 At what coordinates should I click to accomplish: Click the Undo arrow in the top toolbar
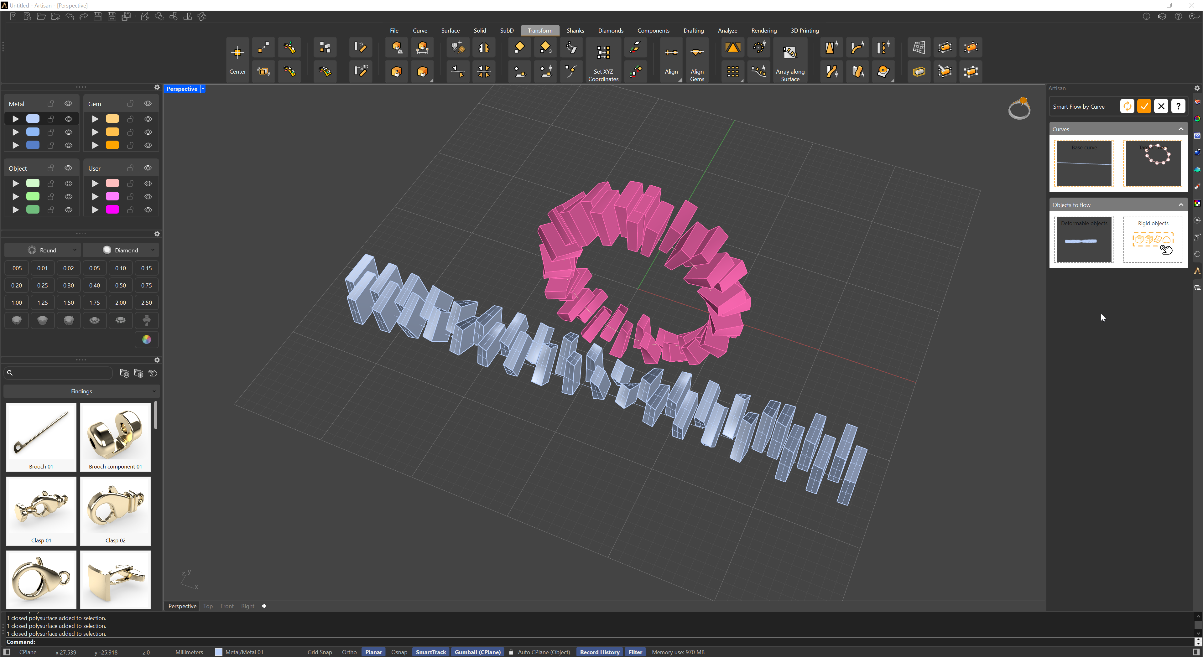pos(70,16)
